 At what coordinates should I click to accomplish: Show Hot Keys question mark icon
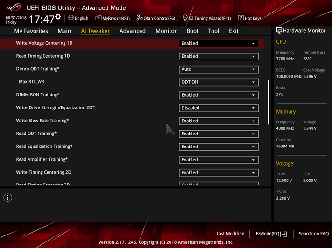click(x=240, y=18)
